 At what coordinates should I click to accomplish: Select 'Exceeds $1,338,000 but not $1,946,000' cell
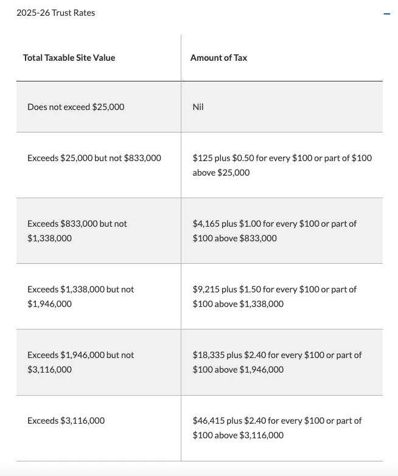coord(80,296)
